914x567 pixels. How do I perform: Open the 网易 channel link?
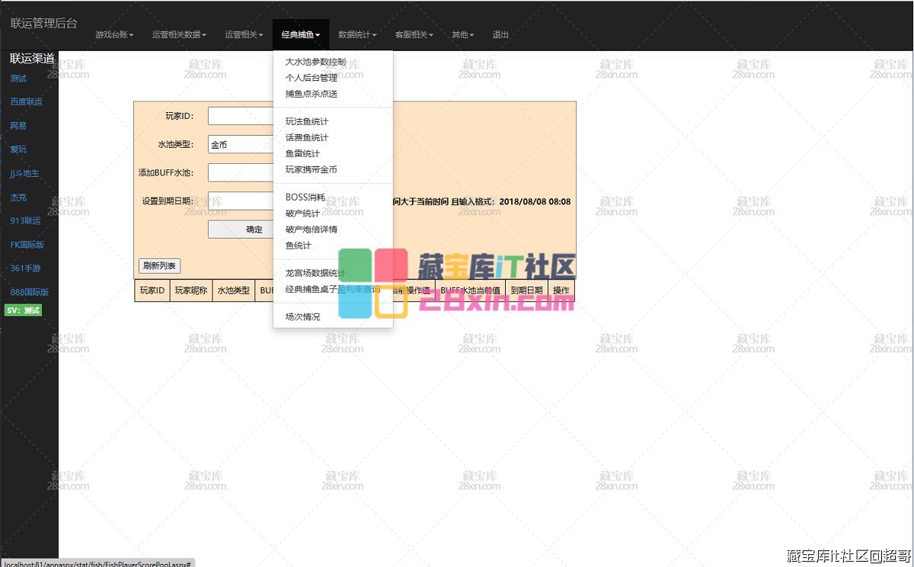tap(18, 126)
